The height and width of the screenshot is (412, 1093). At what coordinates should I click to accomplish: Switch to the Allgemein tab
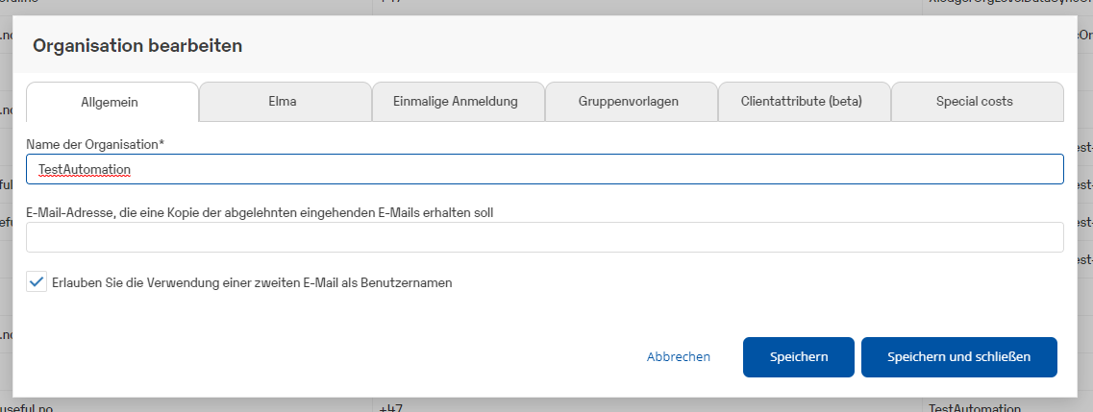pyautogui.click(x=112, y=102)
